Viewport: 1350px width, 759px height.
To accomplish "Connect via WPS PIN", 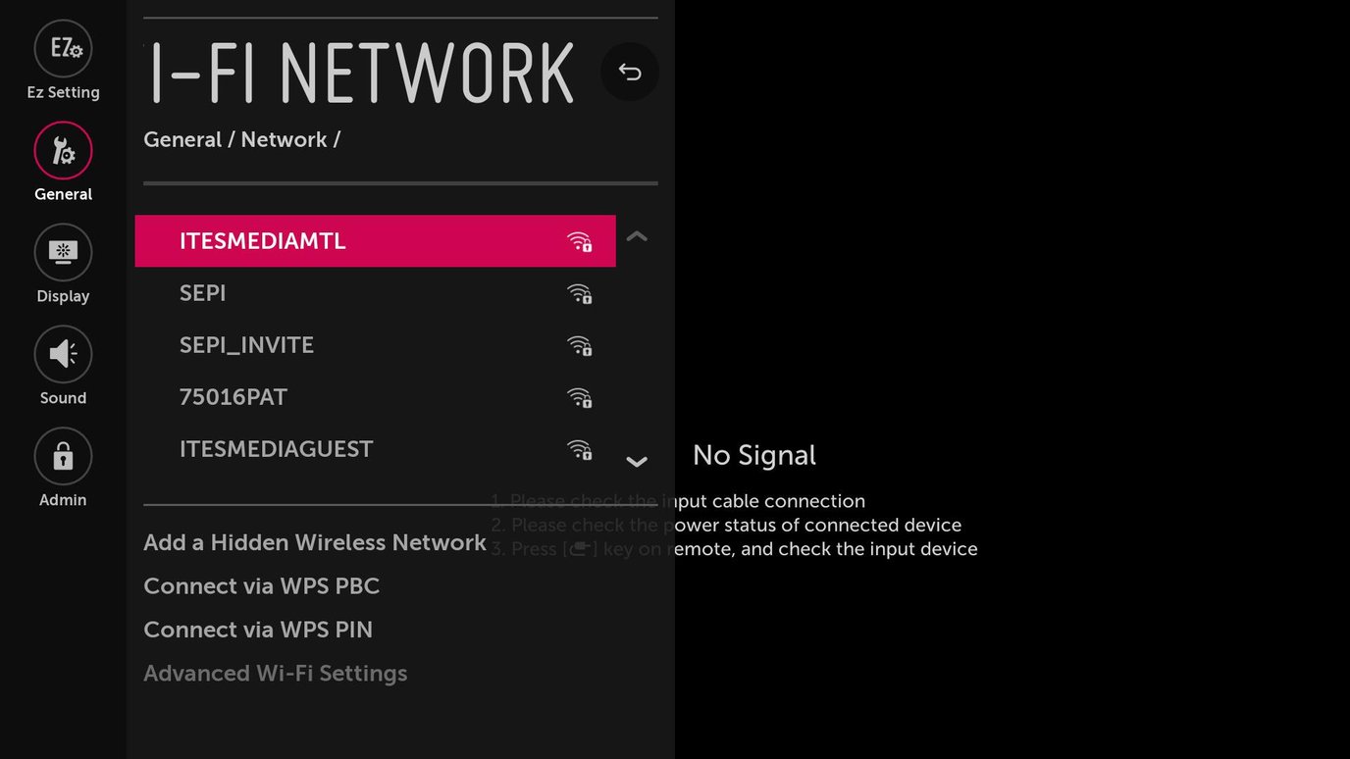I will (x=258, y=629).
